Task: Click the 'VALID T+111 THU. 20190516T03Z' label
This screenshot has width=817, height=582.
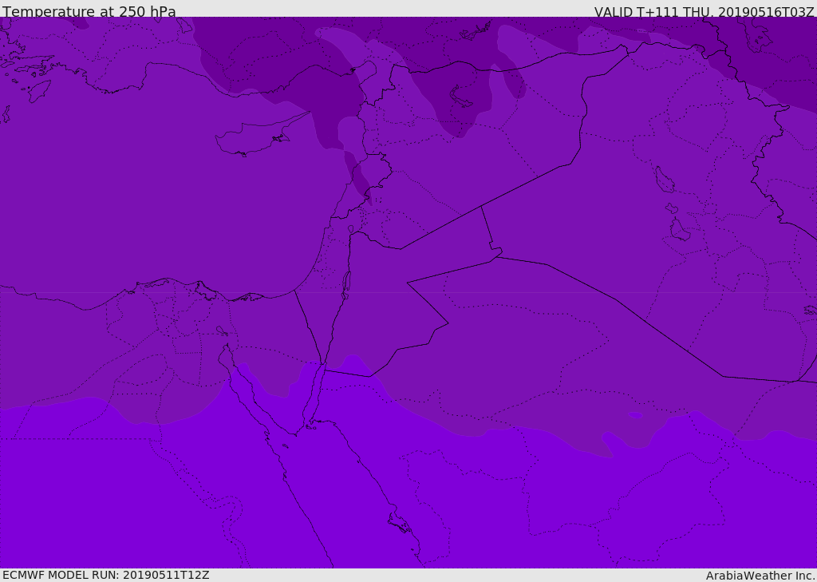Action: click(704, 11)
